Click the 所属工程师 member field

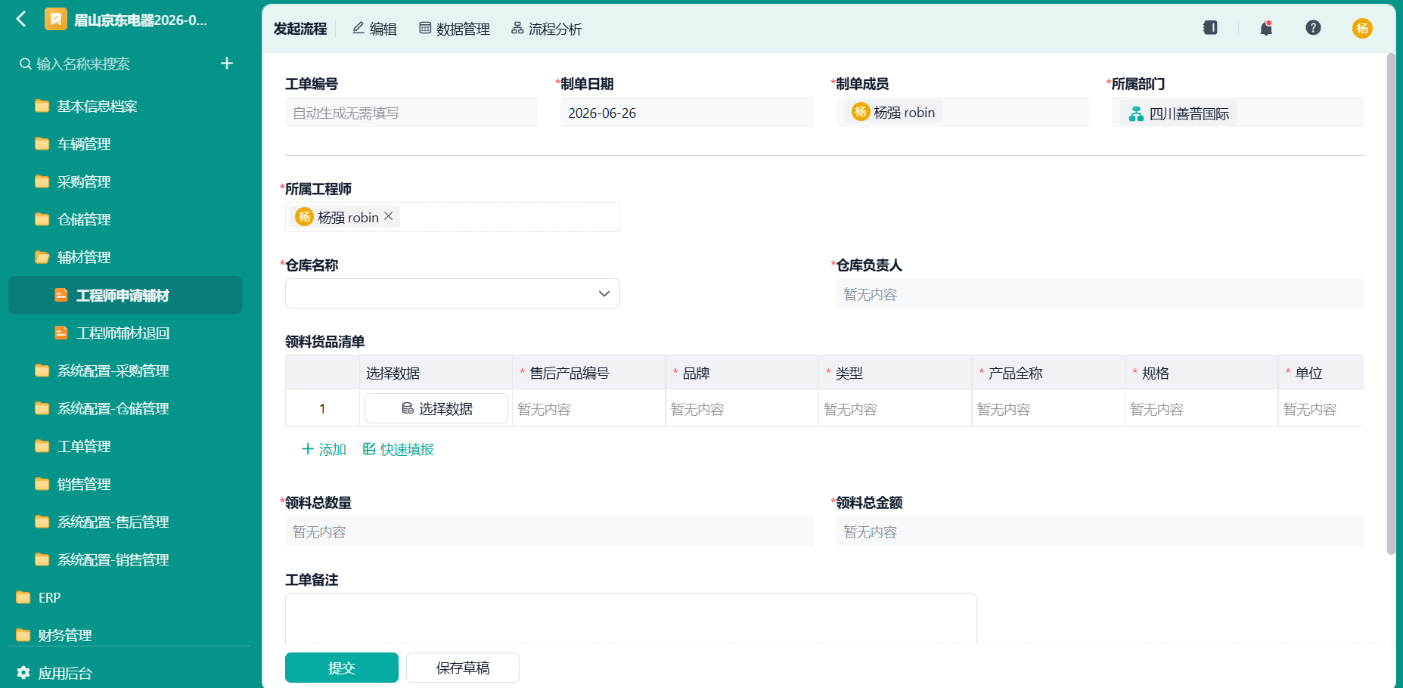[452, 217]
